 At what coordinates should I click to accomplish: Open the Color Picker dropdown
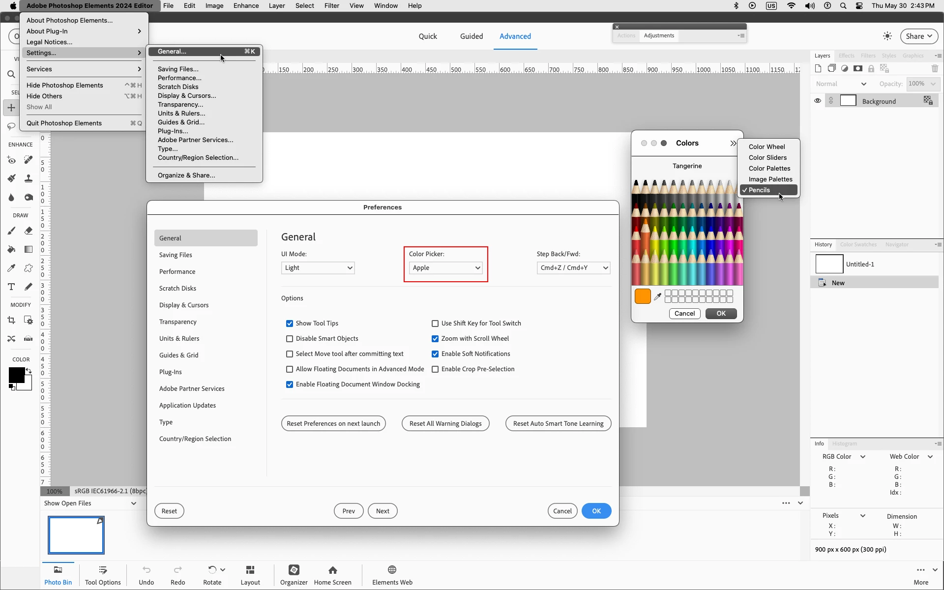[x=445, y=268]
